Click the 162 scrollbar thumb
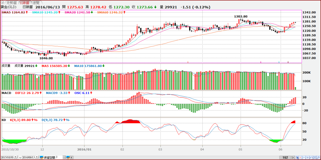This screenshot has width=321, height=160. point(285,157)
